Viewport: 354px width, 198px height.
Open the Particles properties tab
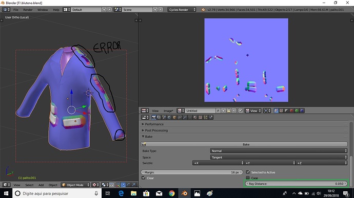click(205, 117)
